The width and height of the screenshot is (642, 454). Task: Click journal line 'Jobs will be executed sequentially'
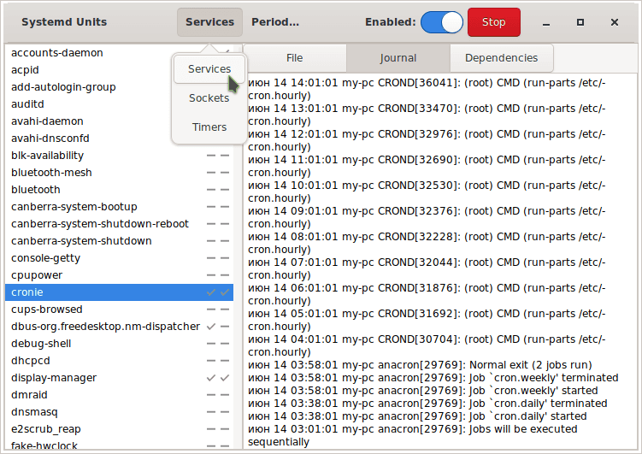[413, 435]
